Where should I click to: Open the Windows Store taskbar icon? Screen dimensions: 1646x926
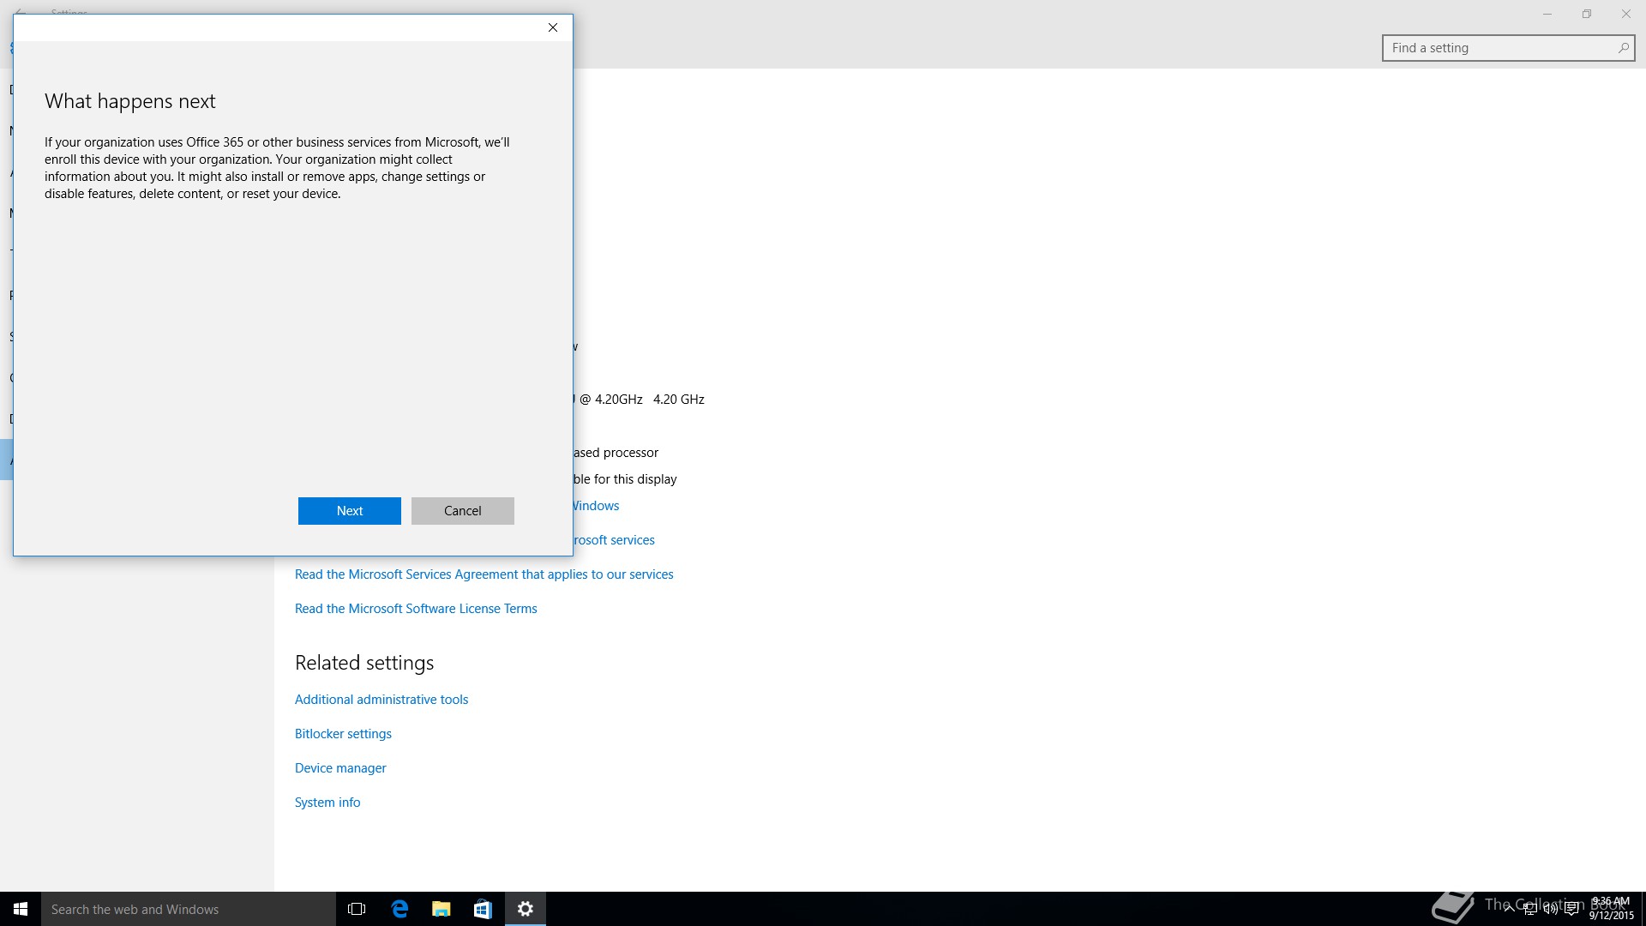click(x=483, y=909)
